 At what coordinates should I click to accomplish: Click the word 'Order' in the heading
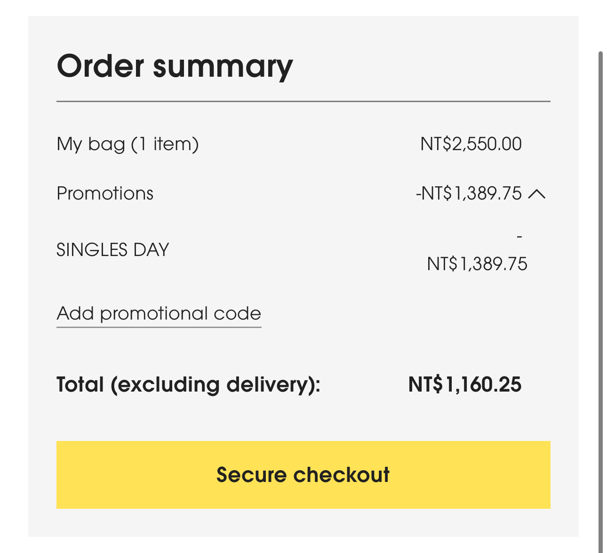(x=100, y=66)
